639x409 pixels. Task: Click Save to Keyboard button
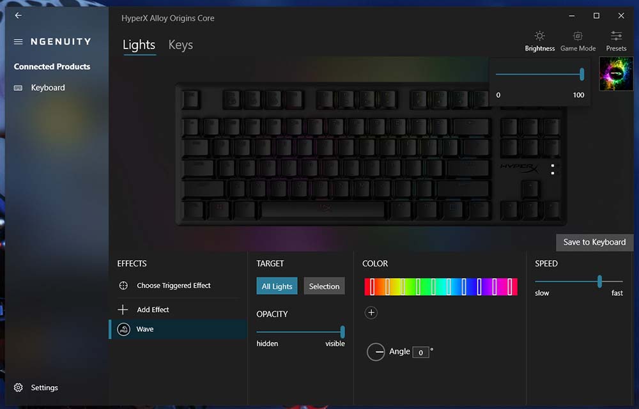tap(594, 242)
